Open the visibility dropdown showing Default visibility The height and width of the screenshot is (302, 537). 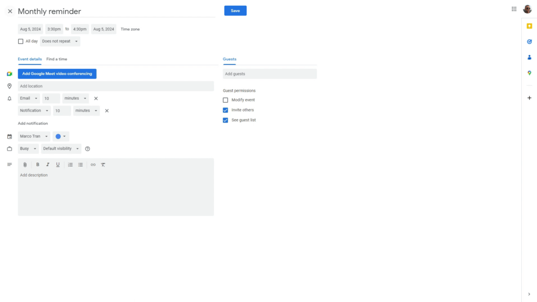click(x=60, y=148)
